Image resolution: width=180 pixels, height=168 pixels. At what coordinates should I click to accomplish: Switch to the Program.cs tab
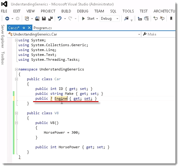[x=43, y=28]
